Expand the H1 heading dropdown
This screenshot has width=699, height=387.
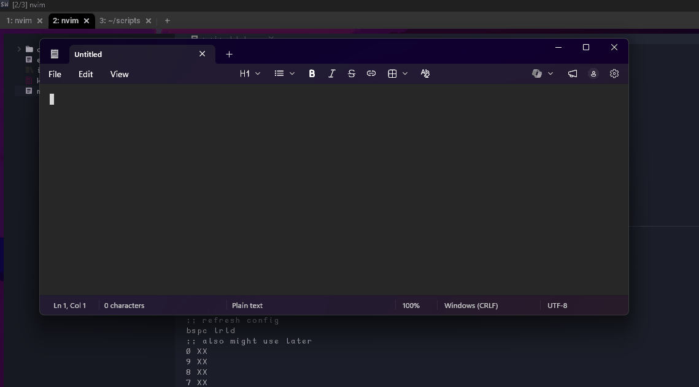pos(250,73)
